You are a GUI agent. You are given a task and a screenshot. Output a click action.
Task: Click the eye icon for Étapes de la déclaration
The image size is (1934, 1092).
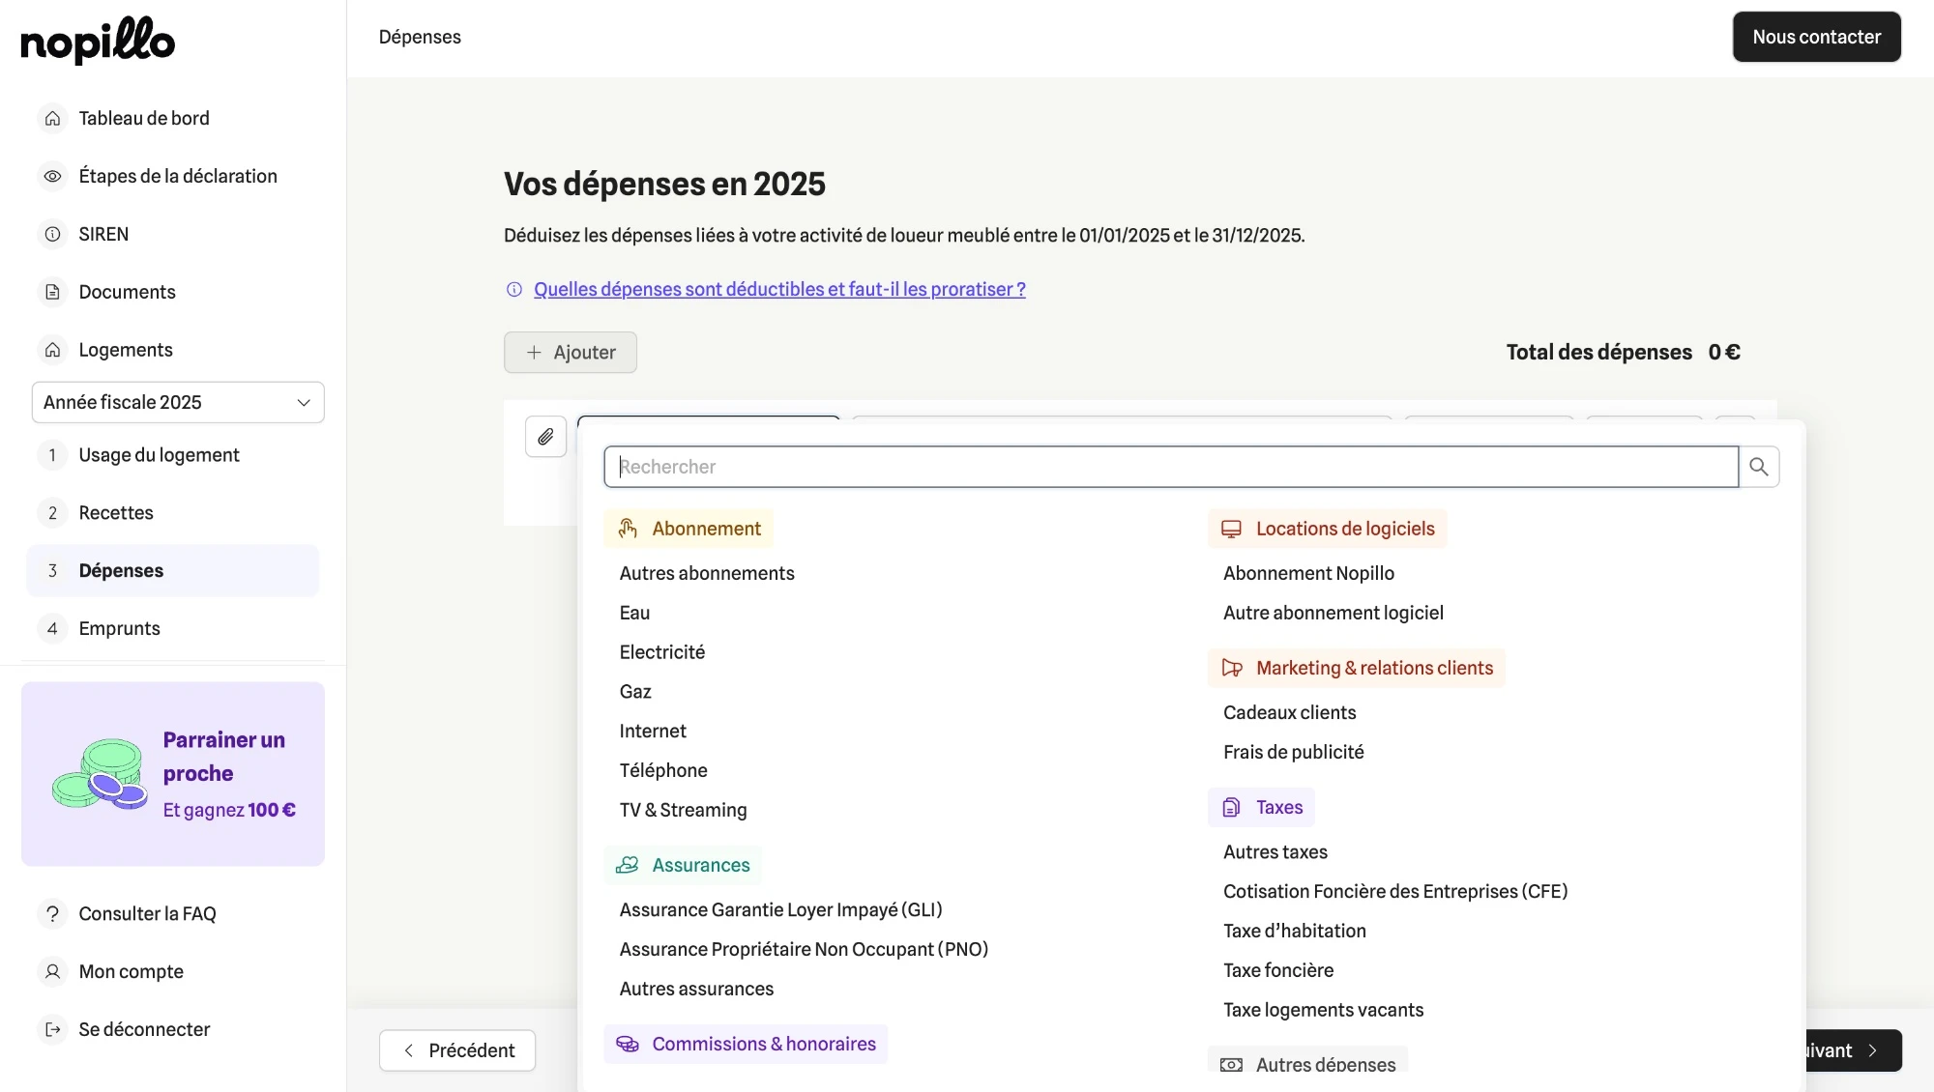click(x=53, y=176)
